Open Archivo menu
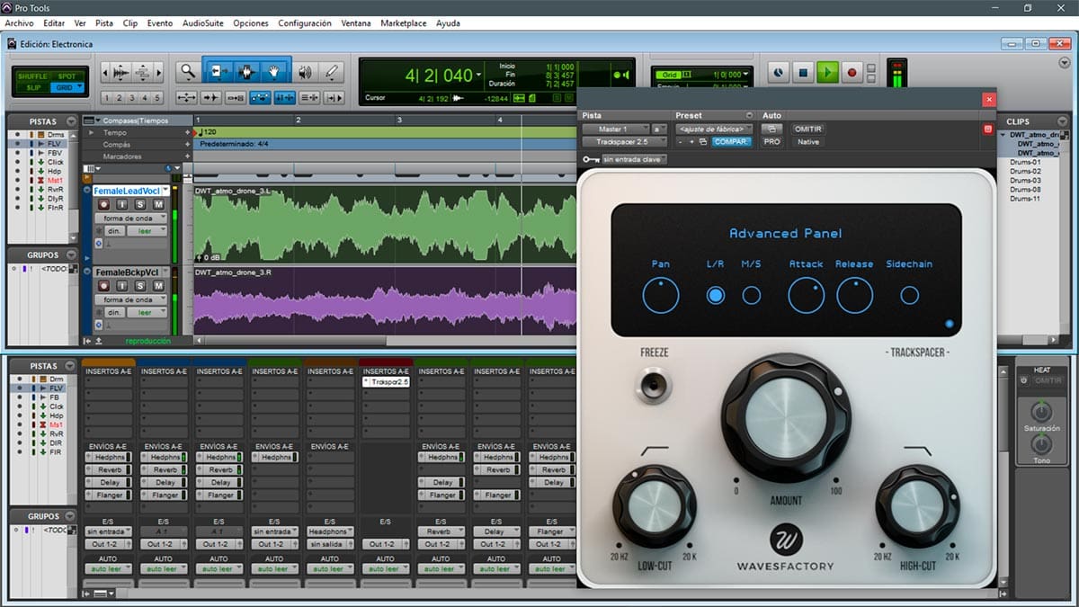 pyautogui.click(x=19, y=23)
